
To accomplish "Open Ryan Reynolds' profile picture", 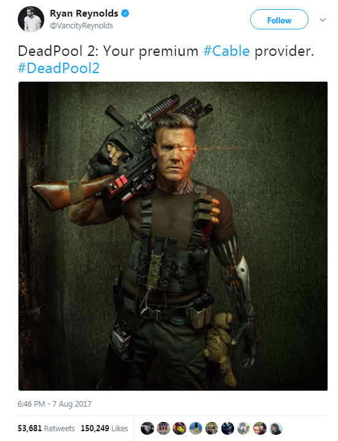I will [x=31, y=19].
